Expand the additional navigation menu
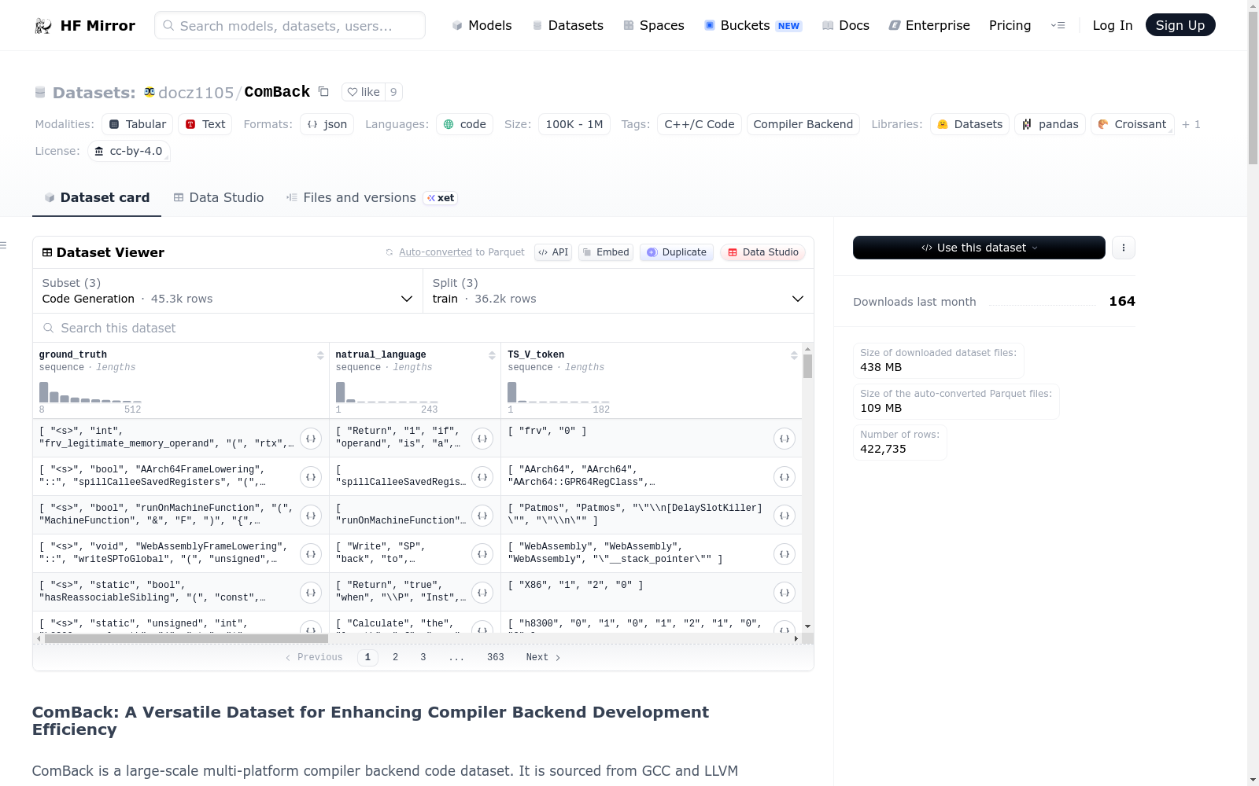 click(x=1058, y=25)
